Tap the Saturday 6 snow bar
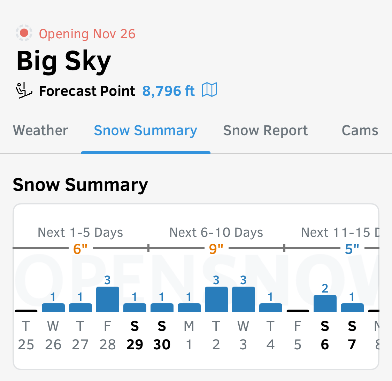This screenshot has width=392, height=381. pos(325,303)
